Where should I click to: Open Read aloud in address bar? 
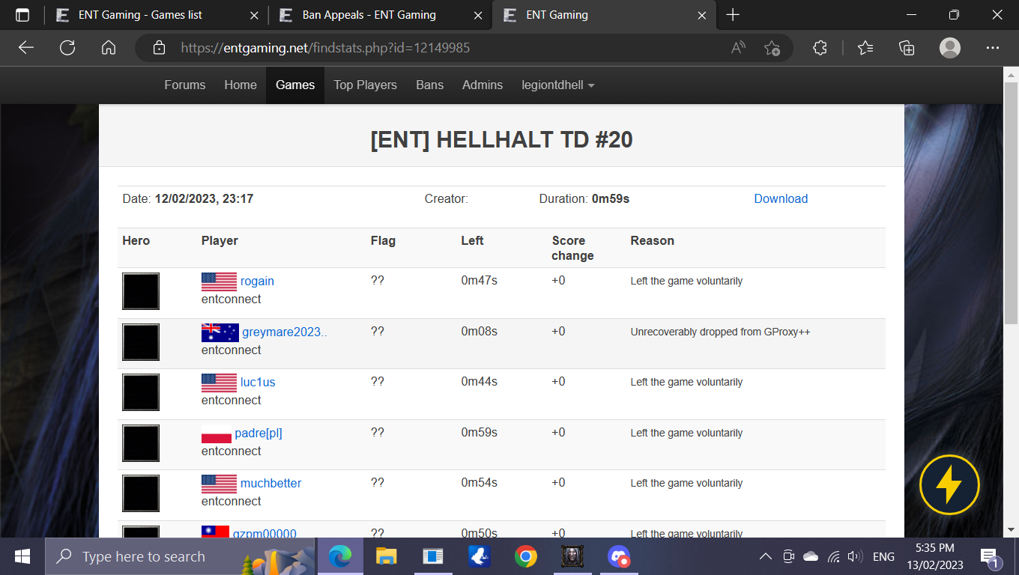pos(739,48)
